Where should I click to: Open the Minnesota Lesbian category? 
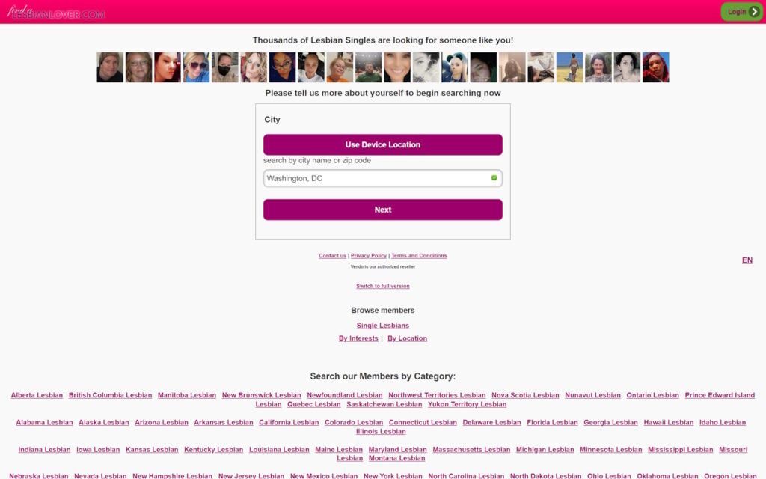click(x=610, y=450)
